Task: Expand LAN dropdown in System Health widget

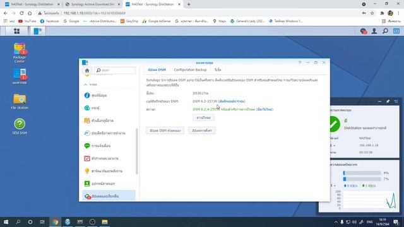Action: click(x=334, y=146)
